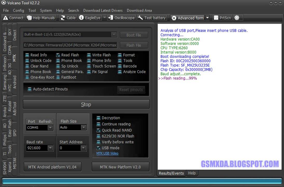
Task: Open the File menu
Action: [x=6, y=11]
